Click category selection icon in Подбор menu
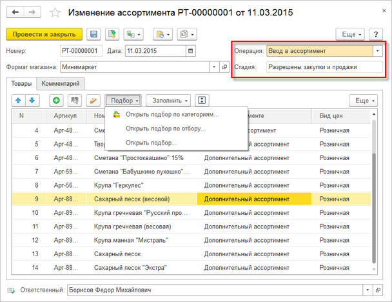This screenshot has width=392, height=302. click(x=117, y=114)
